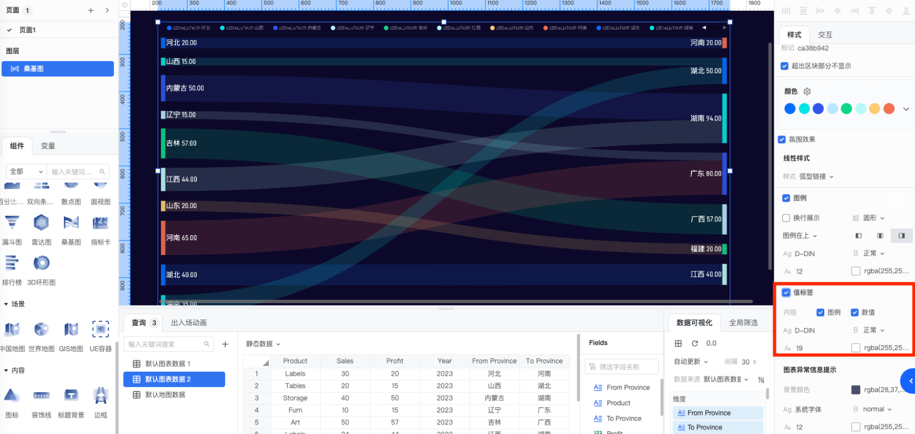
Task: Click the component keyword search field
Action: click(x=78, y=172)
